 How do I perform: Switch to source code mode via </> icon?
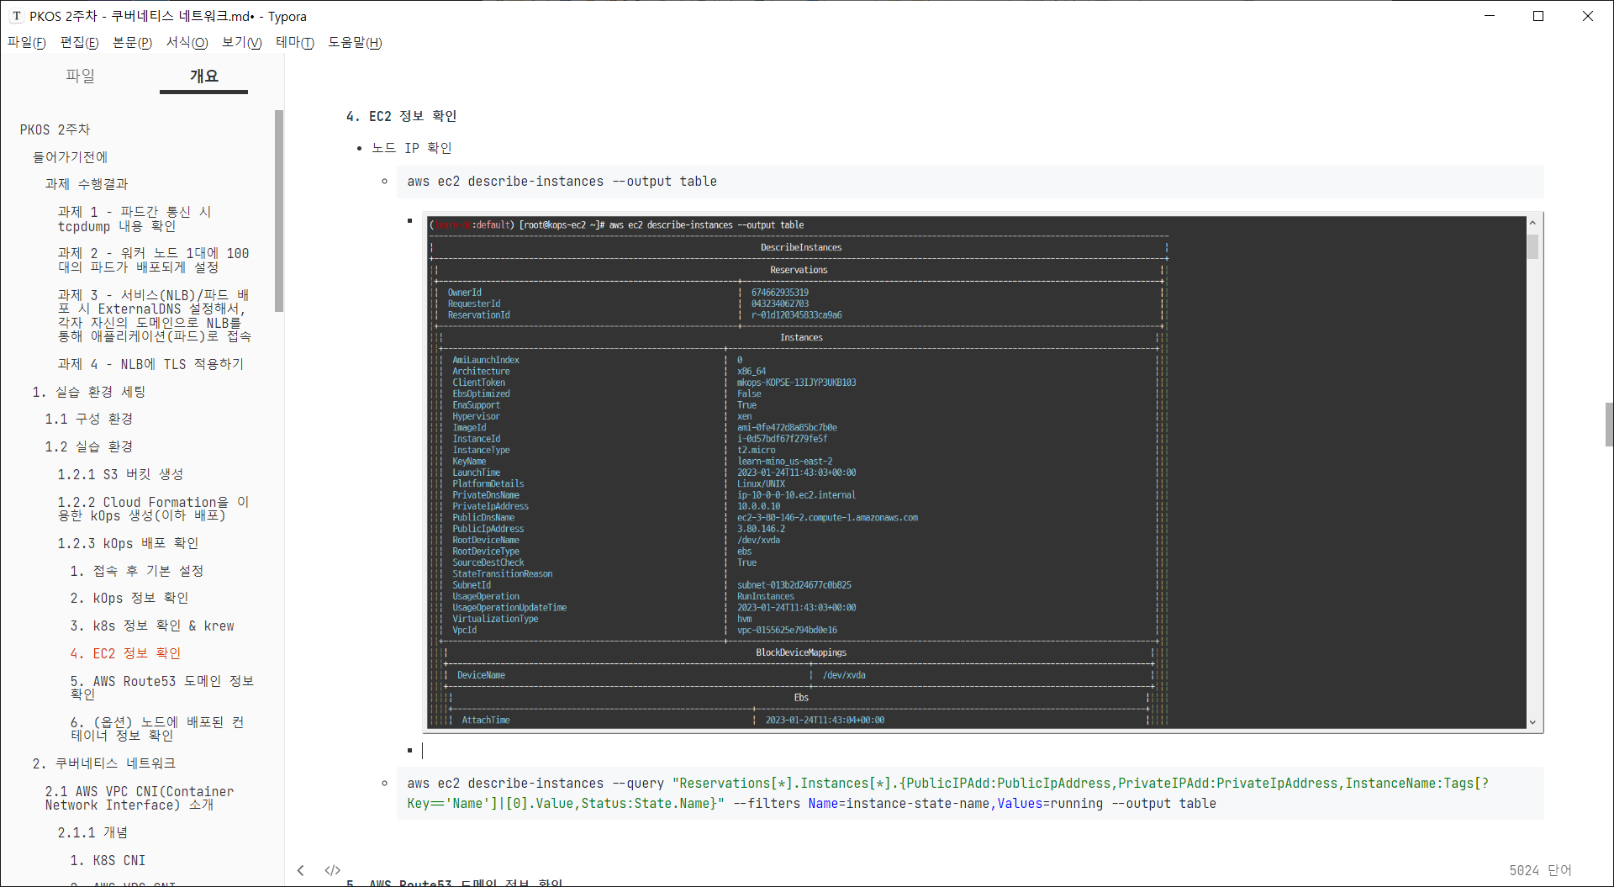(332, 870)
